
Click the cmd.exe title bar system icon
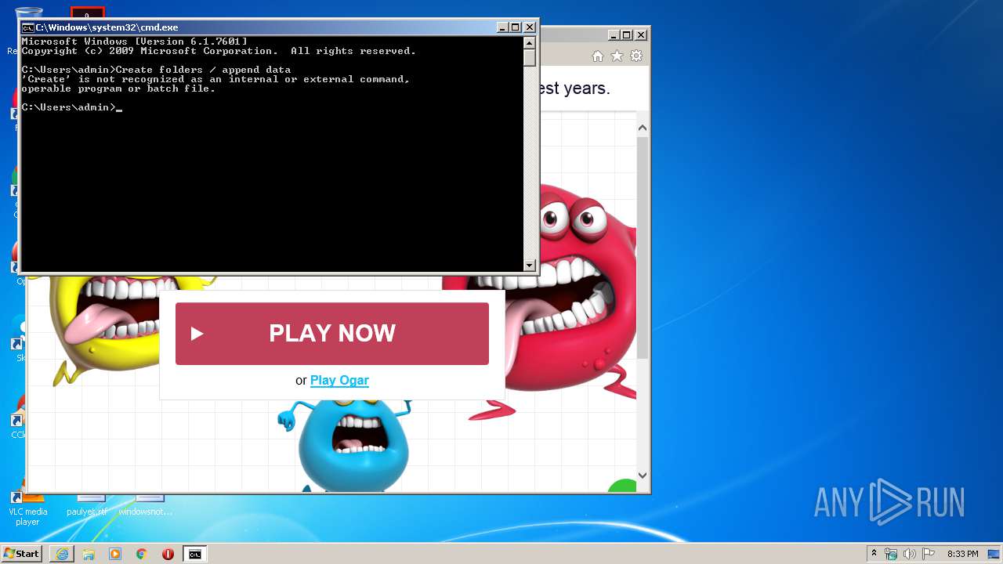tap(27, 27)
